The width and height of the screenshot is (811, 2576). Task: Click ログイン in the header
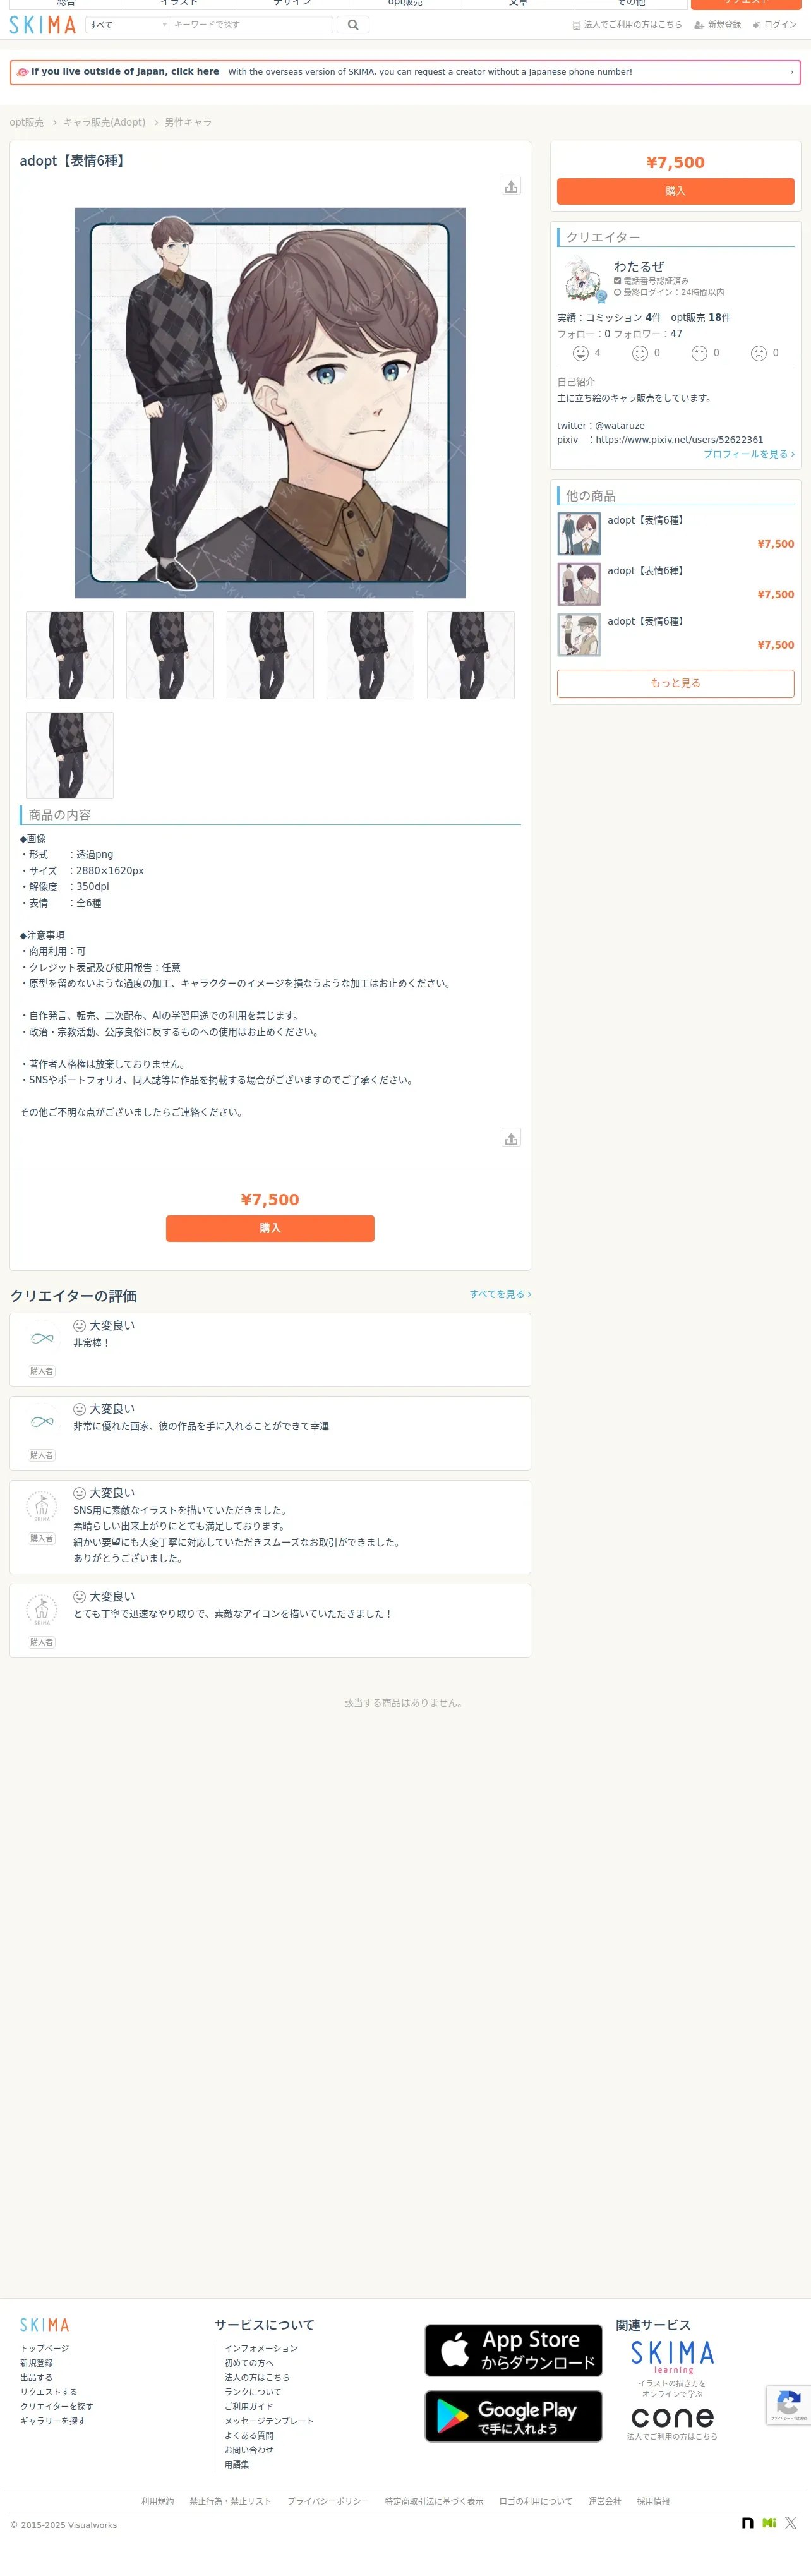click(775, 25)
